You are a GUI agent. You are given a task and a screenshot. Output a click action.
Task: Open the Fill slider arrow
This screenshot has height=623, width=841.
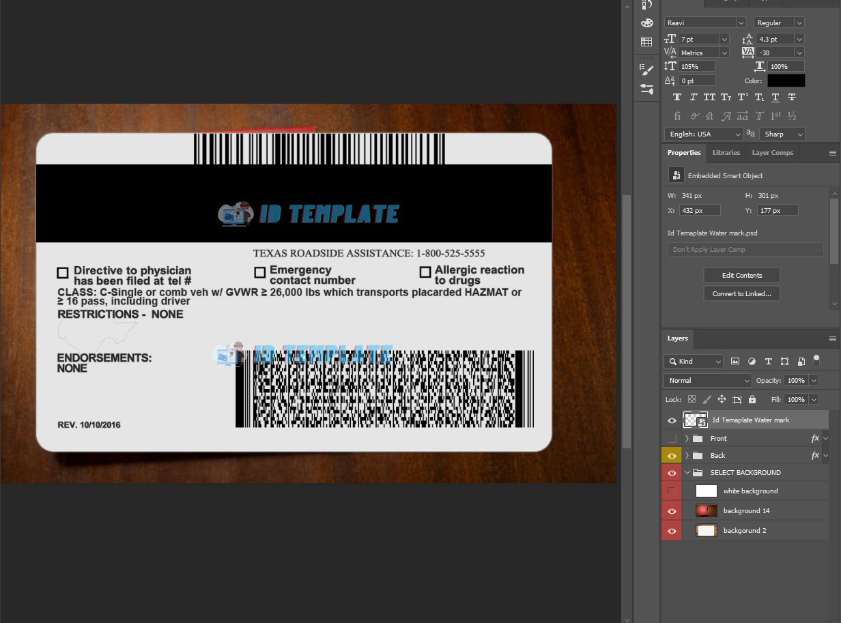tap(814, 399)
